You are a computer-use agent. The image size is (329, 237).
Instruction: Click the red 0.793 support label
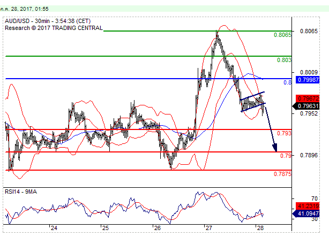[x=284, y=133]
